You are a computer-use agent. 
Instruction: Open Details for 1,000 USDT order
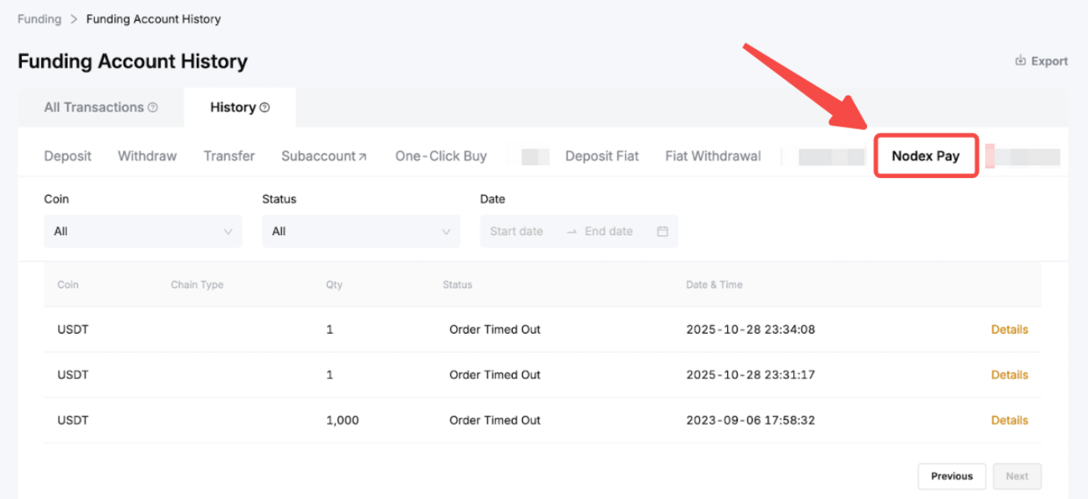point(1009,420)
